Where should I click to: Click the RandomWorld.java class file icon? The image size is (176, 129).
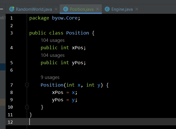(12, 9)
